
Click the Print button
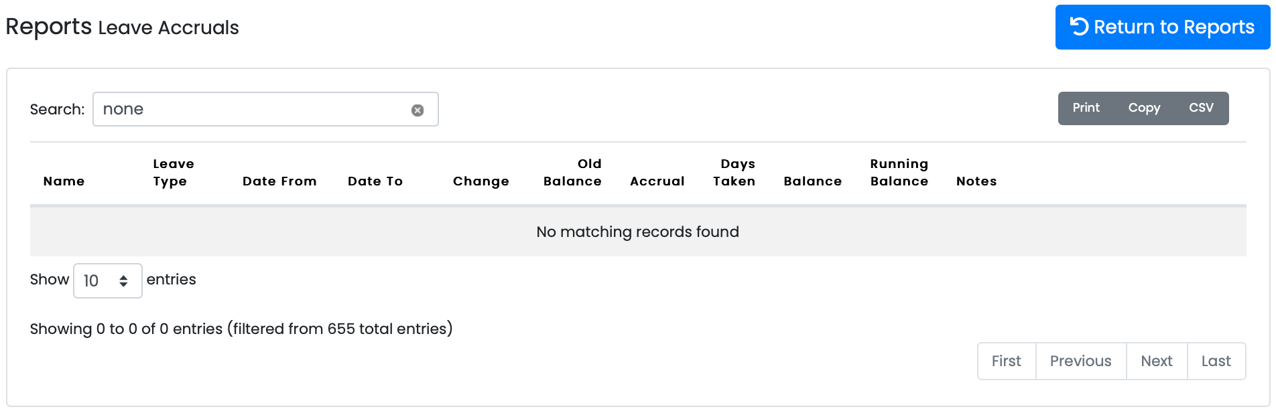tap(1086, 108)
